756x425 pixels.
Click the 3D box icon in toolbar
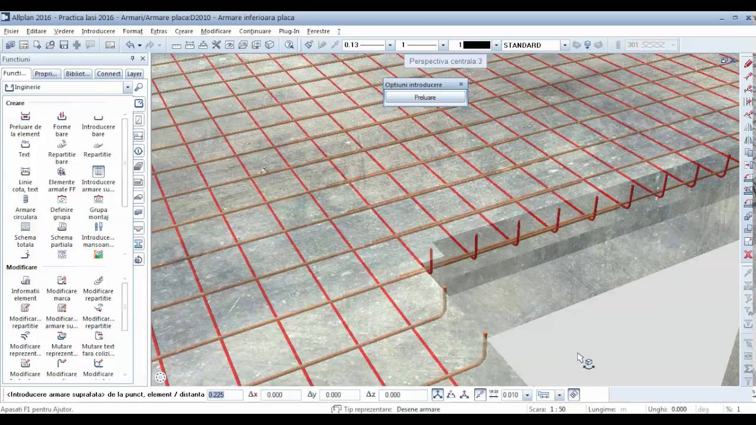(x=270, y=45)
